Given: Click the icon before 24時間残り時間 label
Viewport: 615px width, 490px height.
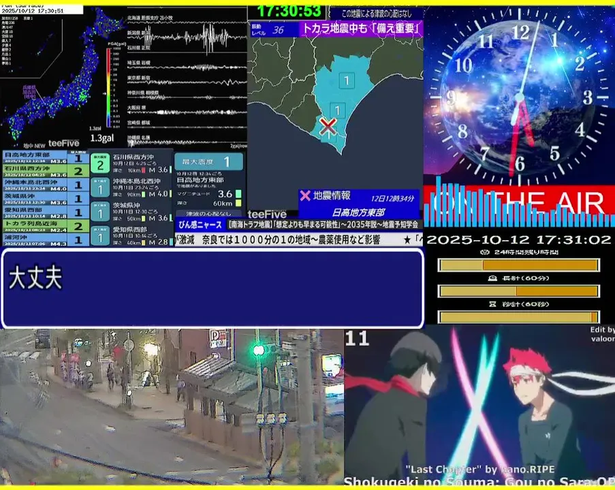Looking at the screenshot, I should click(x=485, y=252).
